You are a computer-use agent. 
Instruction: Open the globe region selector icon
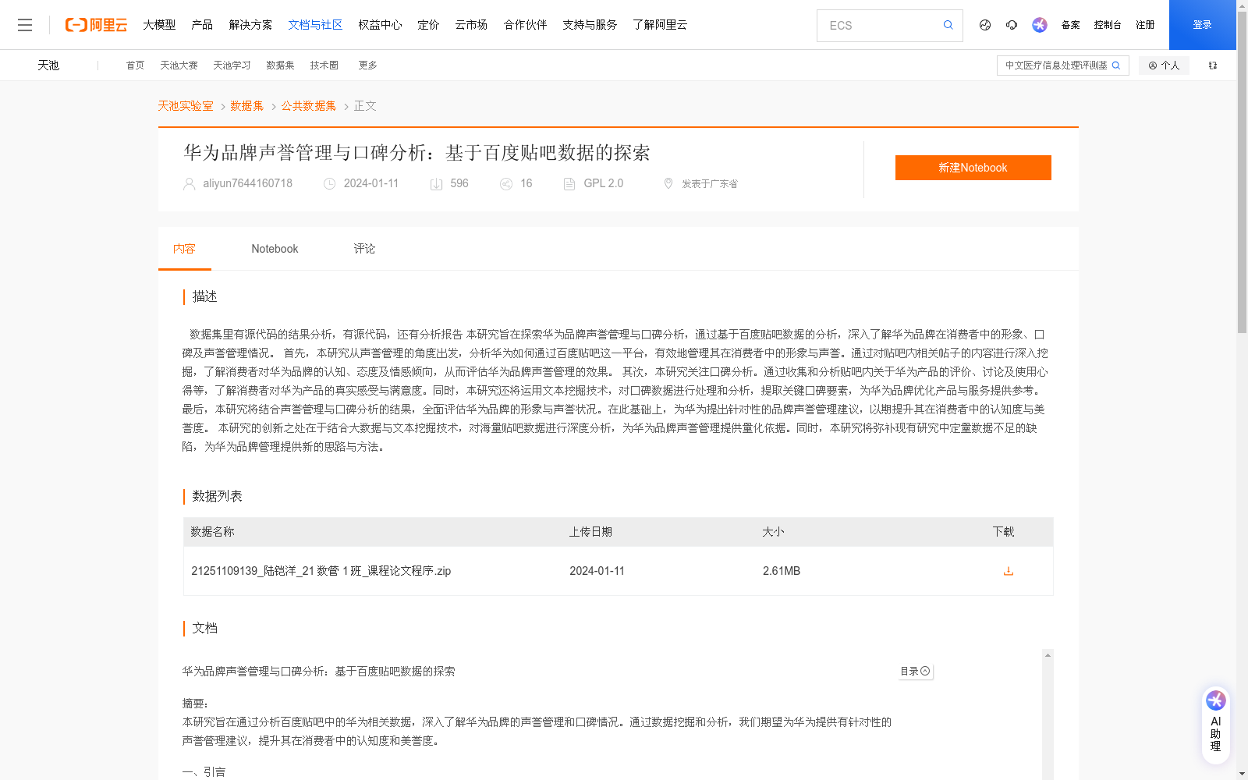985,25
